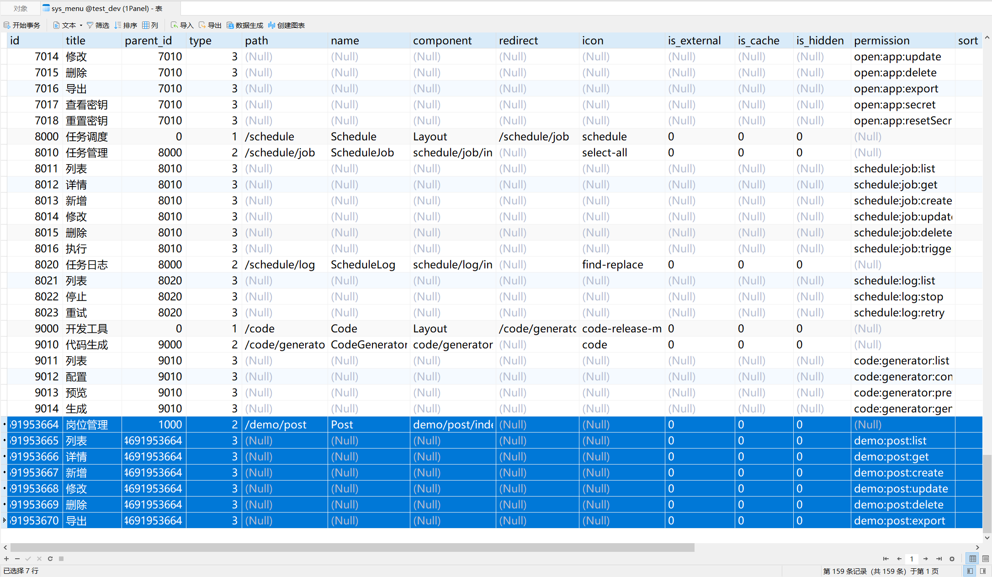The width and height of the screenshot is (992, 577).
Task: Go to next page arrow icon
Action: 926,559
